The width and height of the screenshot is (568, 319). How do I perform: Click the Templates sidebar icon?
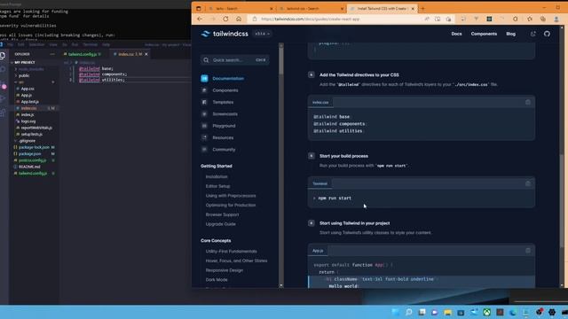[204, 102]
